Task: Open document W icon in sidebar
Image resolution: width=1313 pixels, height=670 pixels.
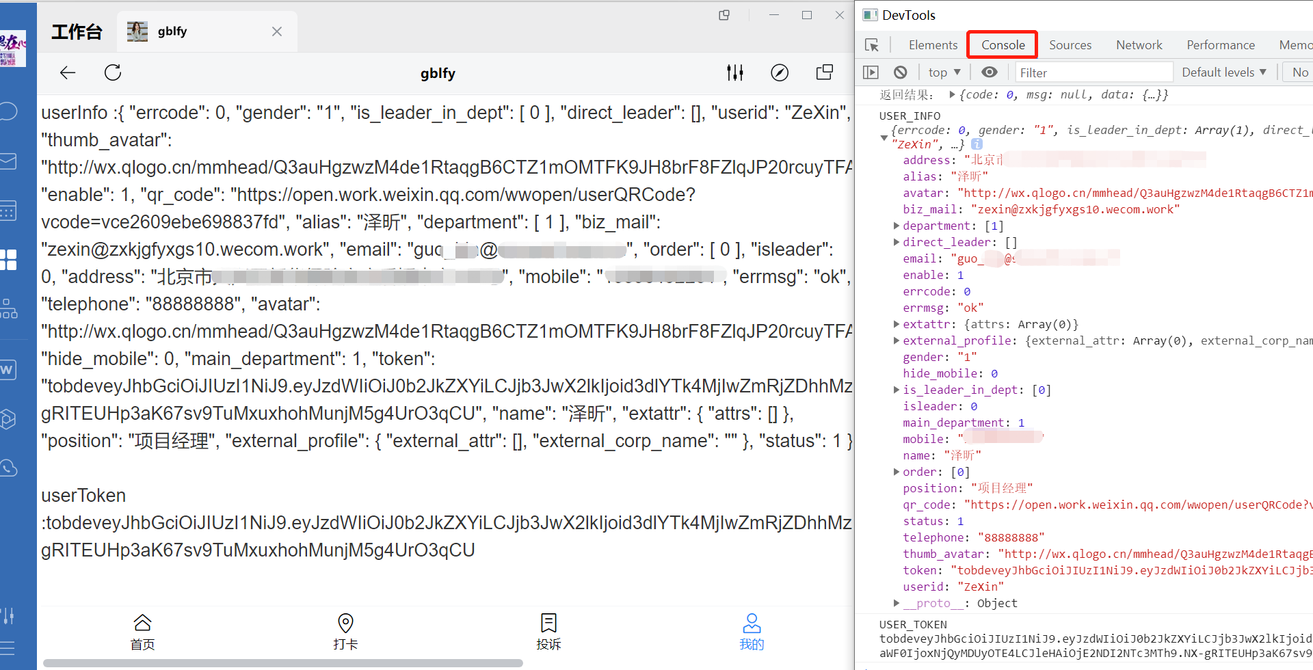Action: pyautogui.click(x=8, y=370)
